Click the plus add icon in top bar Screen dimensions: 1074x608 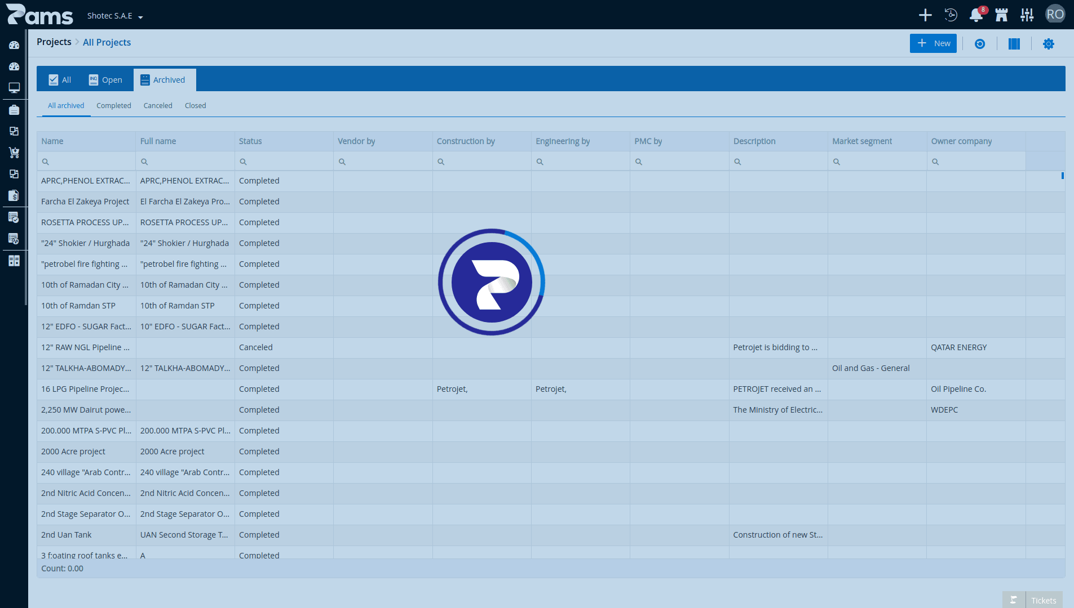(x=925, y=15)
